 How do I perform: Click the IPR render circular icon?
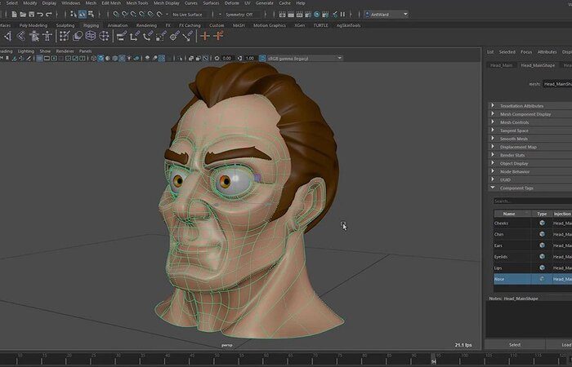click(x=317, y=14)
